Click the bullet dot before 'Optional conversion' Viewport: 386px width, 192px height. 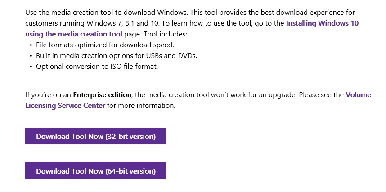[x=31, y=67]
